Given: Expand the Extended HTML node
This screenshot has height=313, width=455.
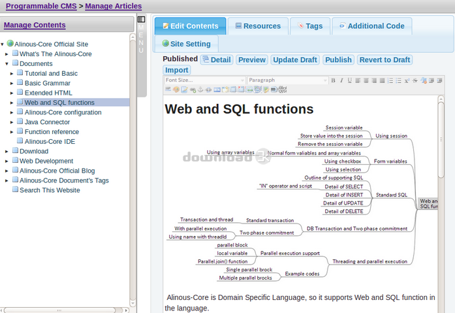Looking at the screenshot, I should pyautogui.click(x=12, y=93).
